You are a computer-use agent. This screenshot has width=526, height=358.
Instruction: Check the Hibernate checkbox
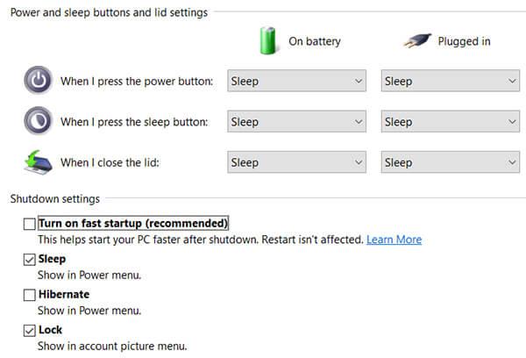coord(30,295)
